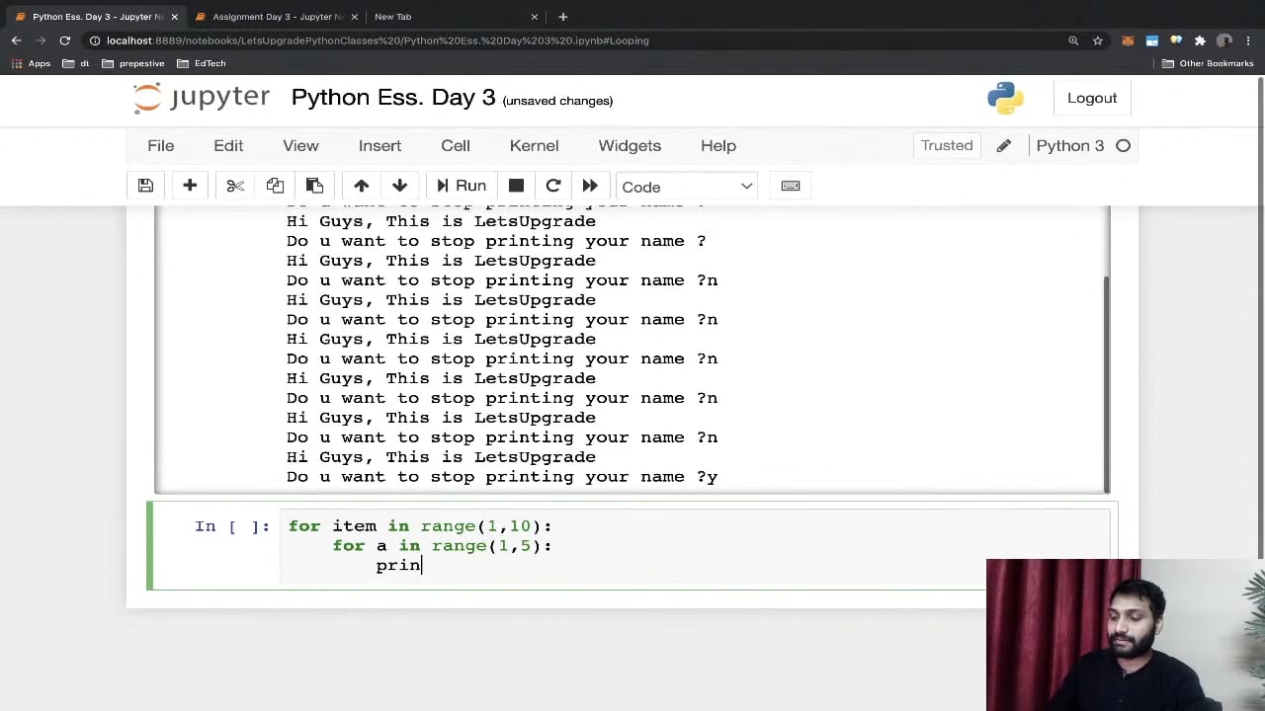Move the selected cell down
The image size is (1265, 711).
click(x=399, y=187)
